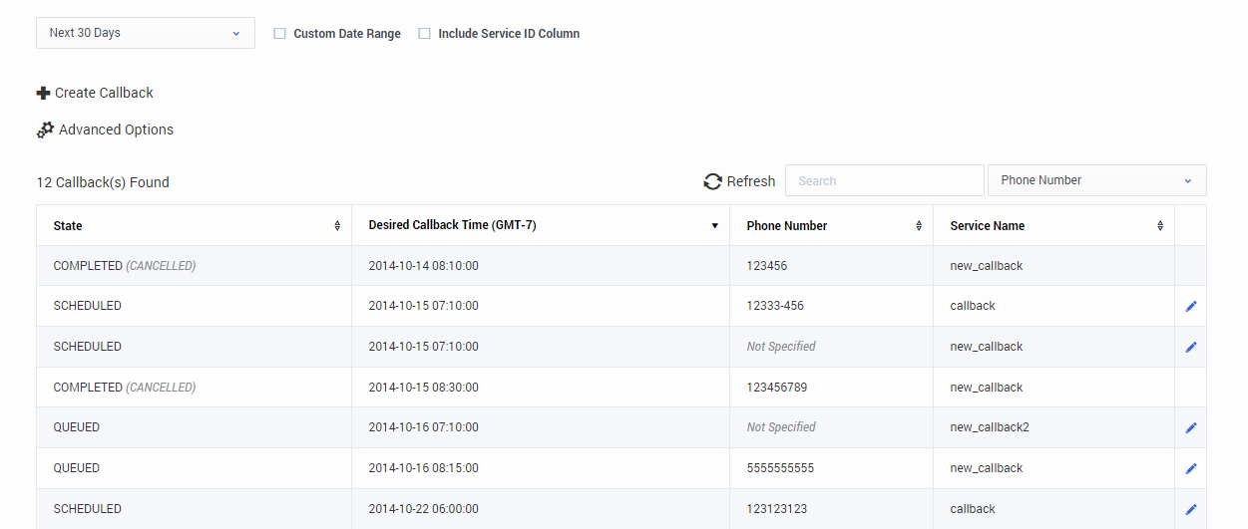The height and width of the screenshot is (529, 1248).
Task: Edit the queued new_callback2 entry
Action: (1190, 428)
